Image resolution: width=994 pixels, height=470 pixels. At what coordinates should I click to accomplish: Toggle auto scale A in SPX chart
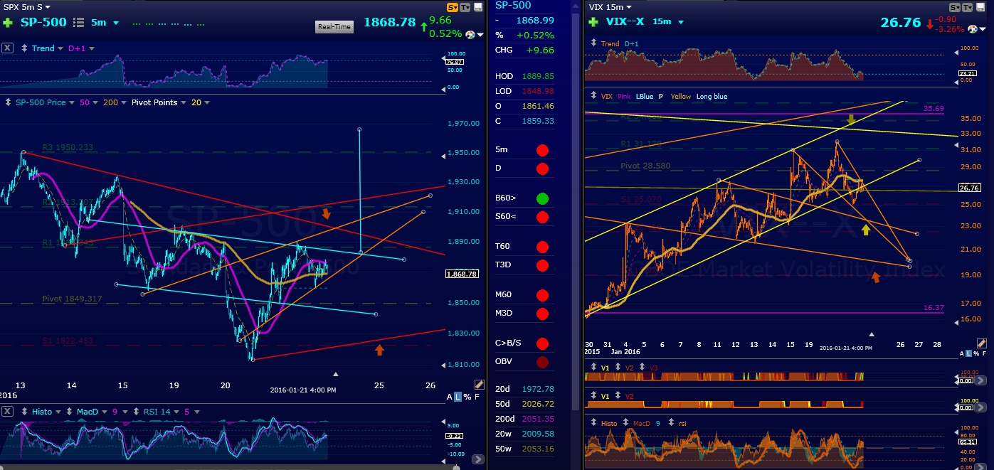[450, 396]
